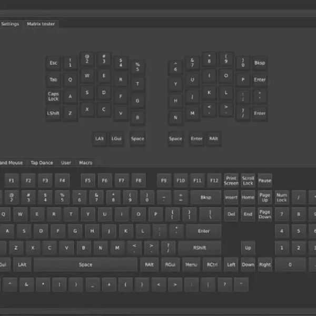Choose the Left arrow keycode
The image size is (316, 316).
point(231,264)
